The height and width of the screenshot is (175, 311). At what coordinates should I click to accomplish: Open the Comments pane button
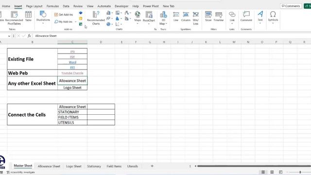coord(291,6)
